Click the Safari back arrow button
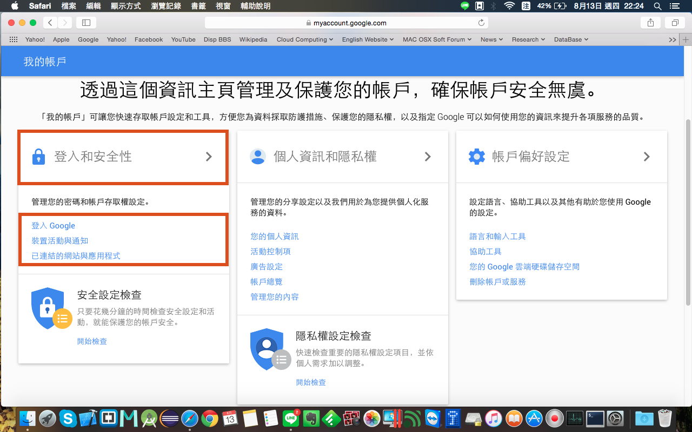 [50, 23]
